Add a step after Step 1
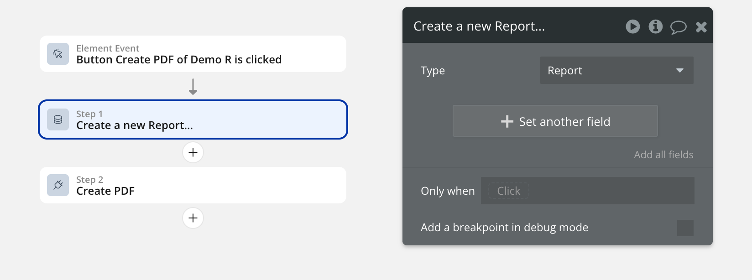The height and width of the screenshot is (280, 752). 193,152
